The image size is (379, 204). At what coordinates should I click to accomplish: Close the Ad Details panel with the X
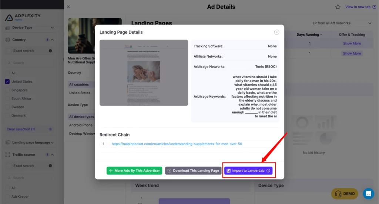pos(68,7)
